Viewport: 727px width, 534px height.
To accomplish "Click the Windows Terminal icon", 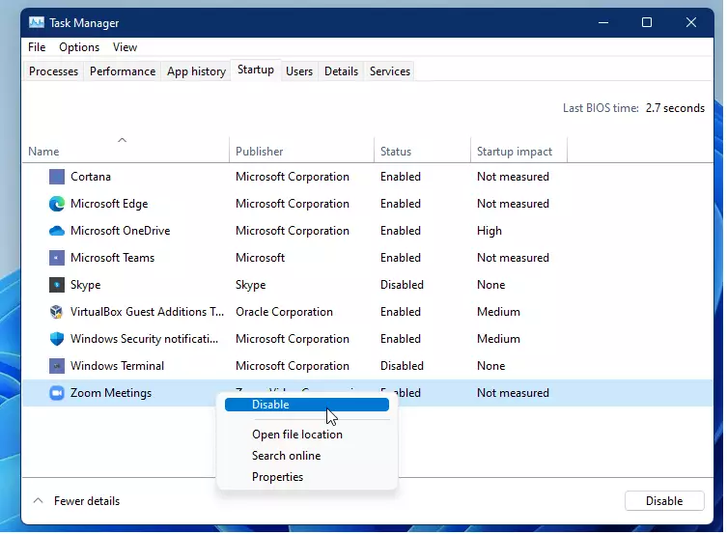I will click(57, 366).
